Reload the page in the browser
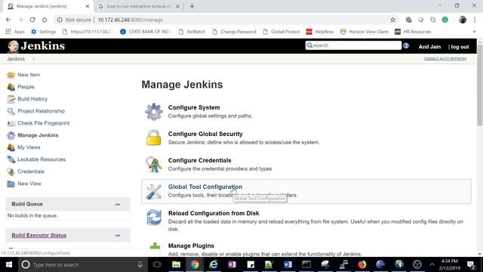The height and width of the screenshot is (272, 483). pyautogui.click(x=32, y=20)
